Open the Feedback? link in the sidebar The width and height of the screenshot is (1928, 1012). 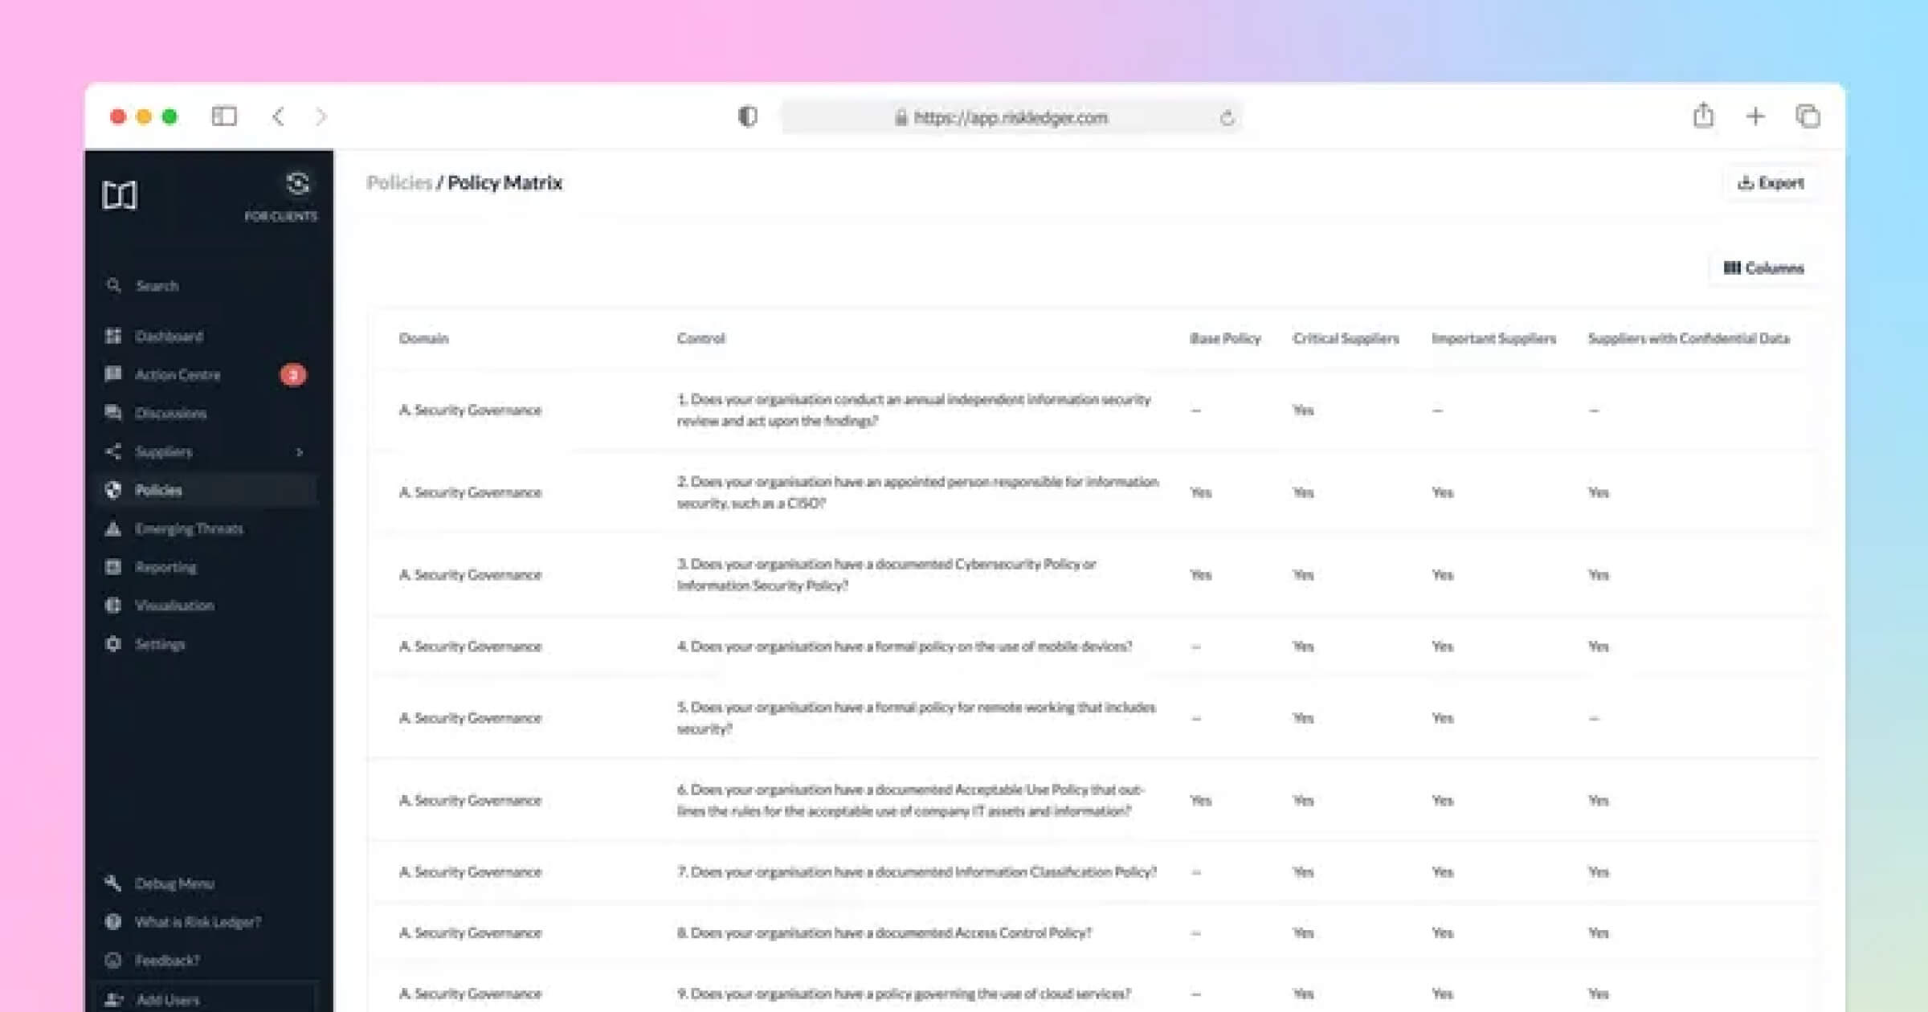pos(168,961)
